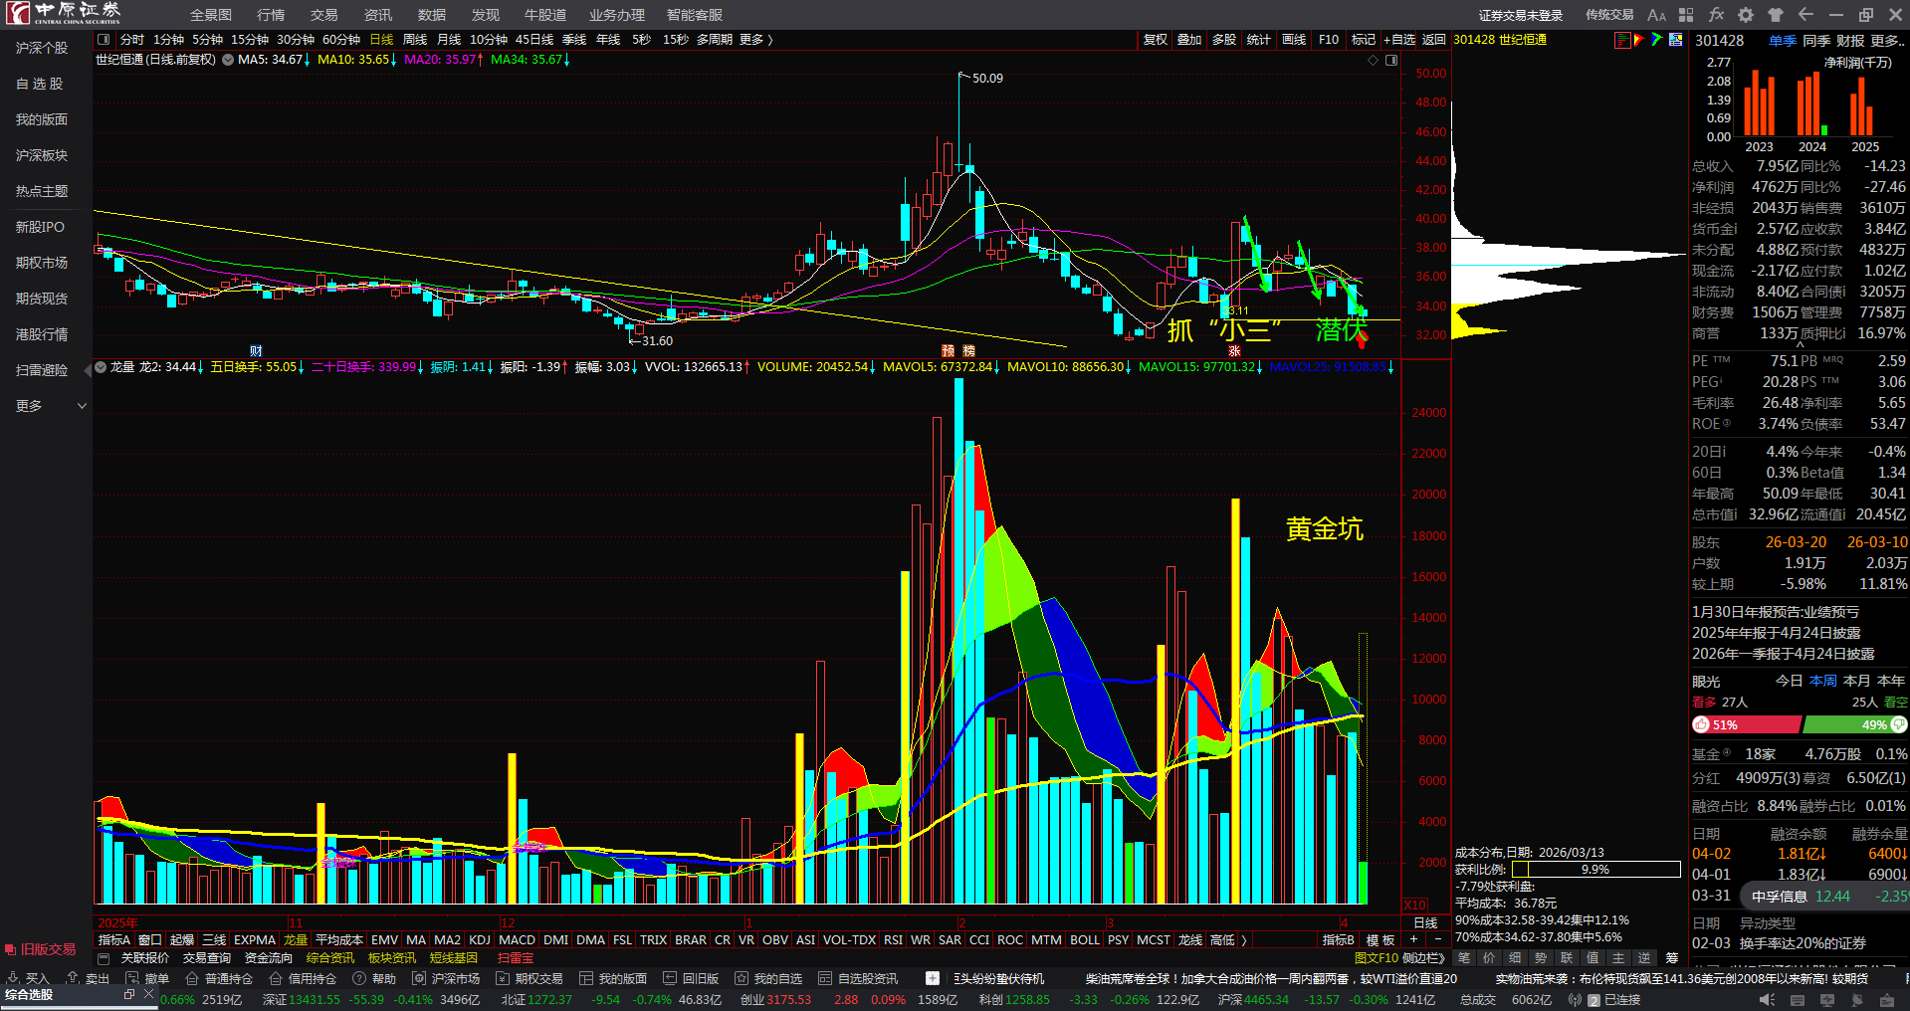Open the font size (Aa) setting

click(1656, 15)
